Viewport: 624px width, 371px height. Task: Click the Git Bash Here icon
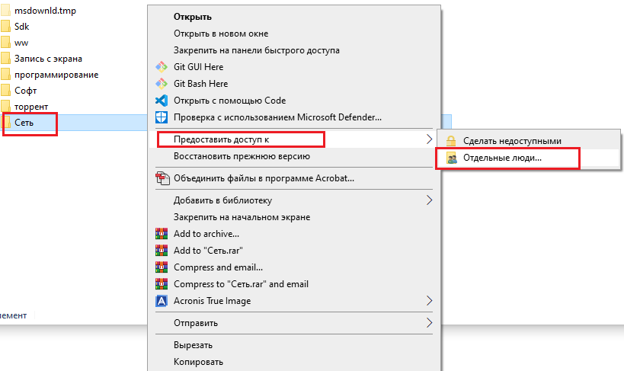[162, 84]
